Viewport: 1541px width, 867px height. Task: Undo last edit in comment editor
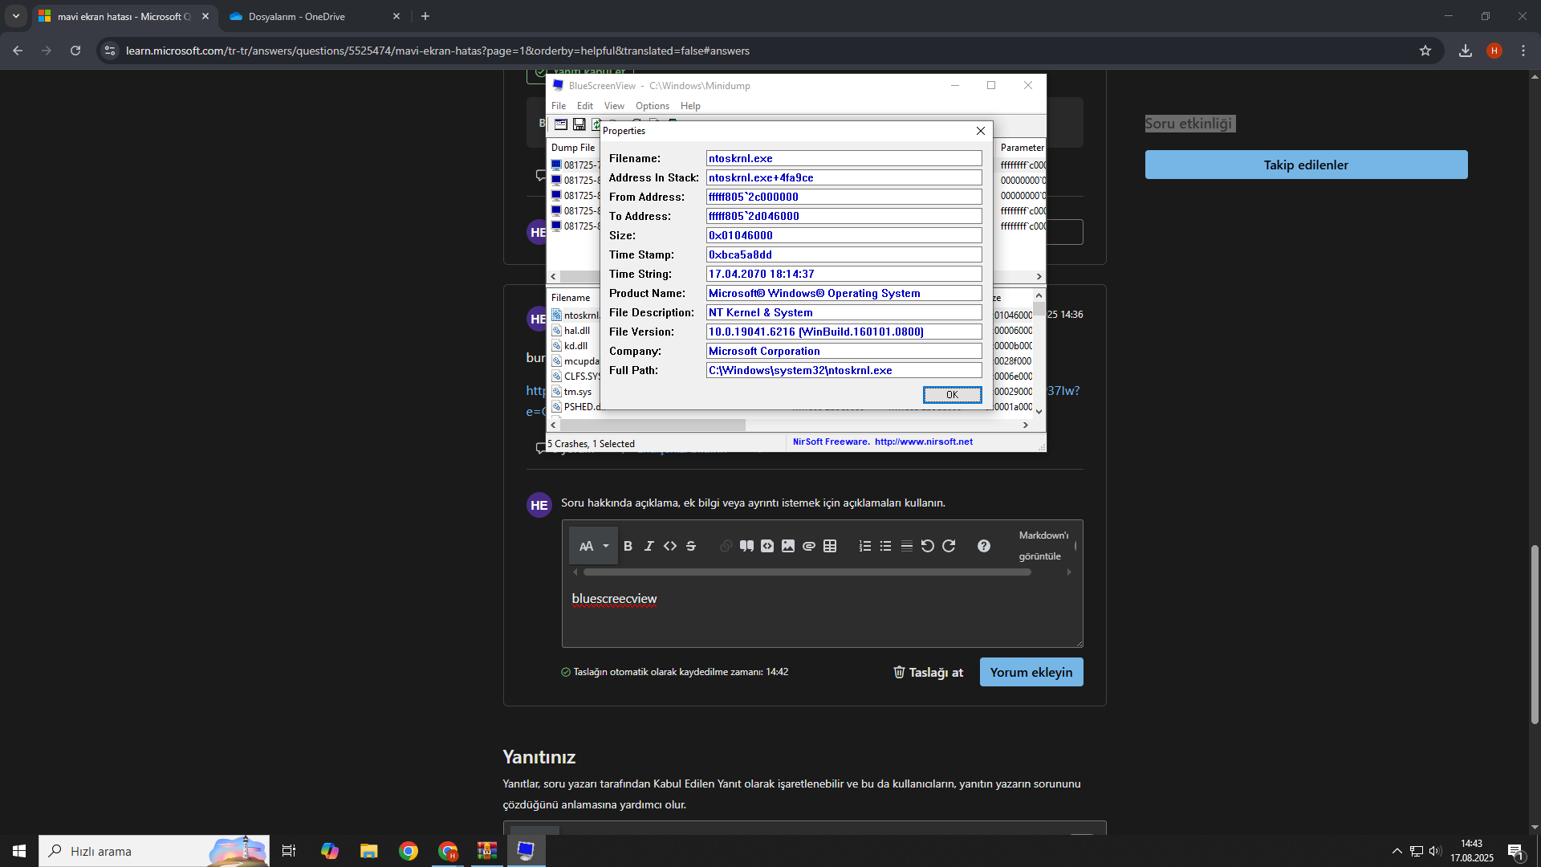[927, 546]
